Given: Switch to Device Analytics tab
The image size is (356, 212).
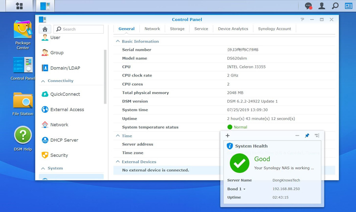Looking at the screenshot, I should point(233,29).
